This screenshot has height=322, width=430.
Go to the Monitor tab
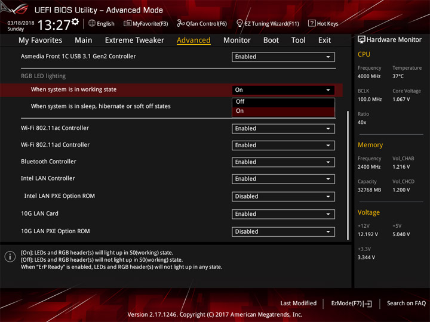237,41
